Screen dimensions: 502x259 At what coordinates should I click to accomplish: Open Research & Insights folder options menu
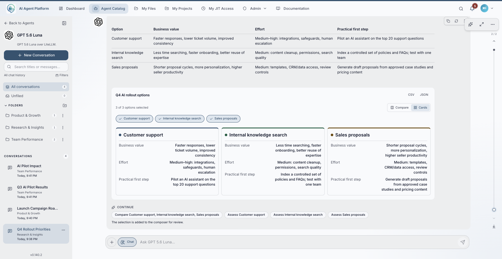[63, 128]
